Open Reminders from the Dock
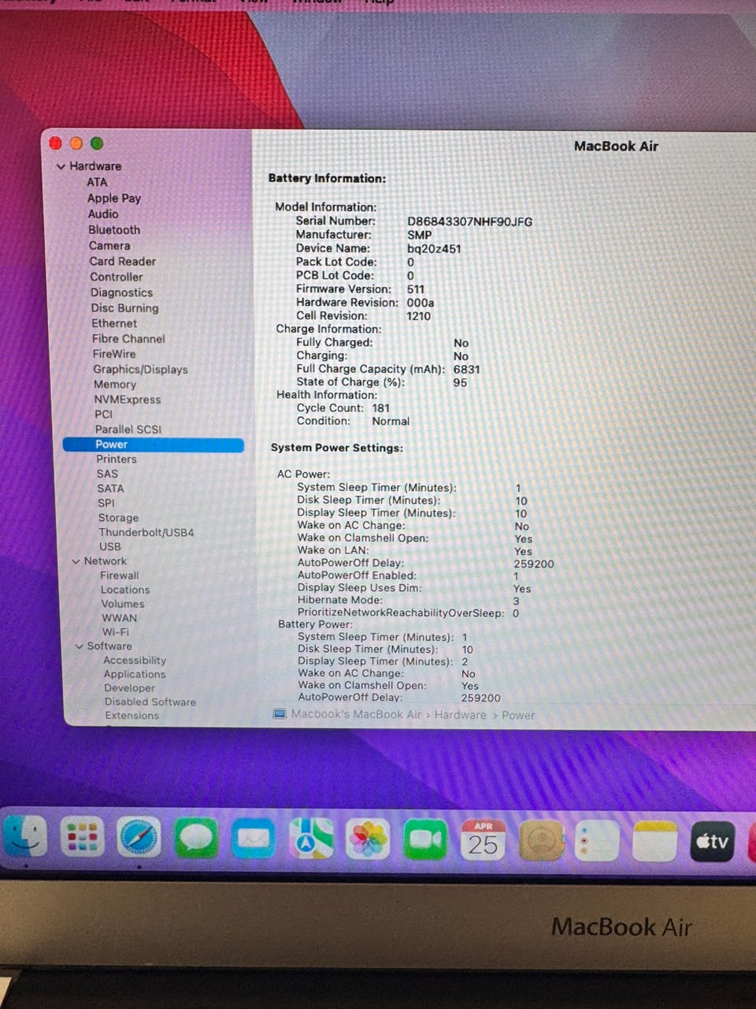Image resolution: width=756 pixels, height=1009 pixels. (x=598, y=841)
